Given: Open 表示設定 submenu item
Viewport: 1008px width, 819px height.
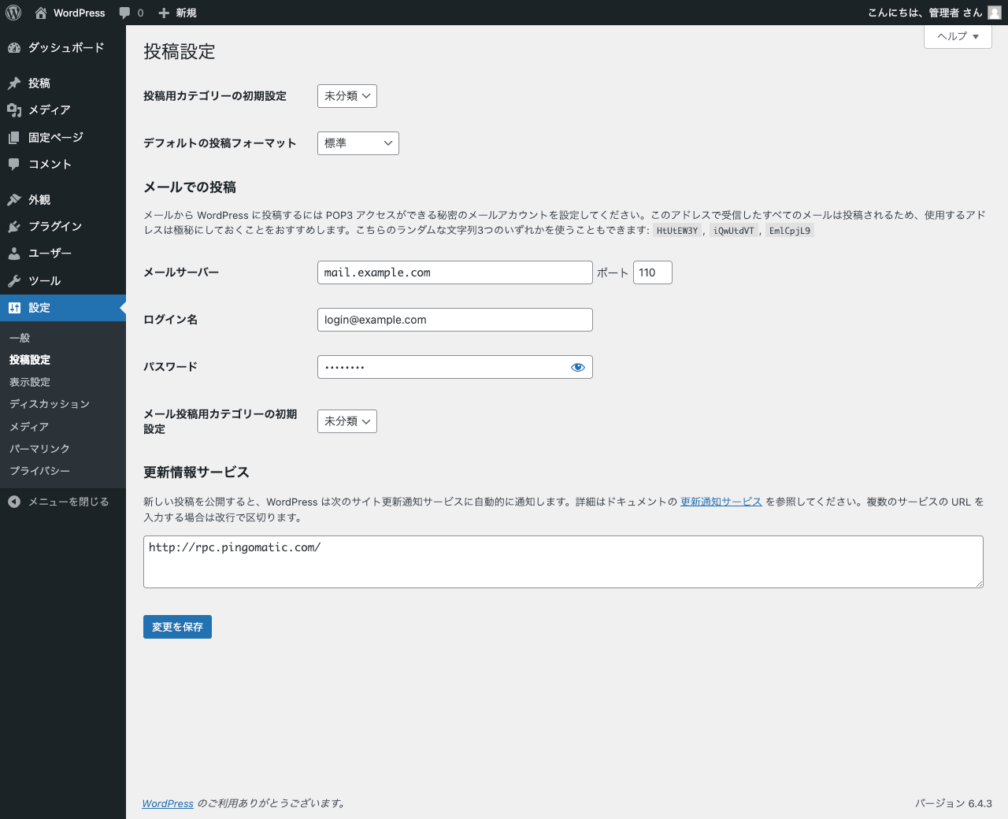Looking at the screenshot, I should [x=30, y=382].
